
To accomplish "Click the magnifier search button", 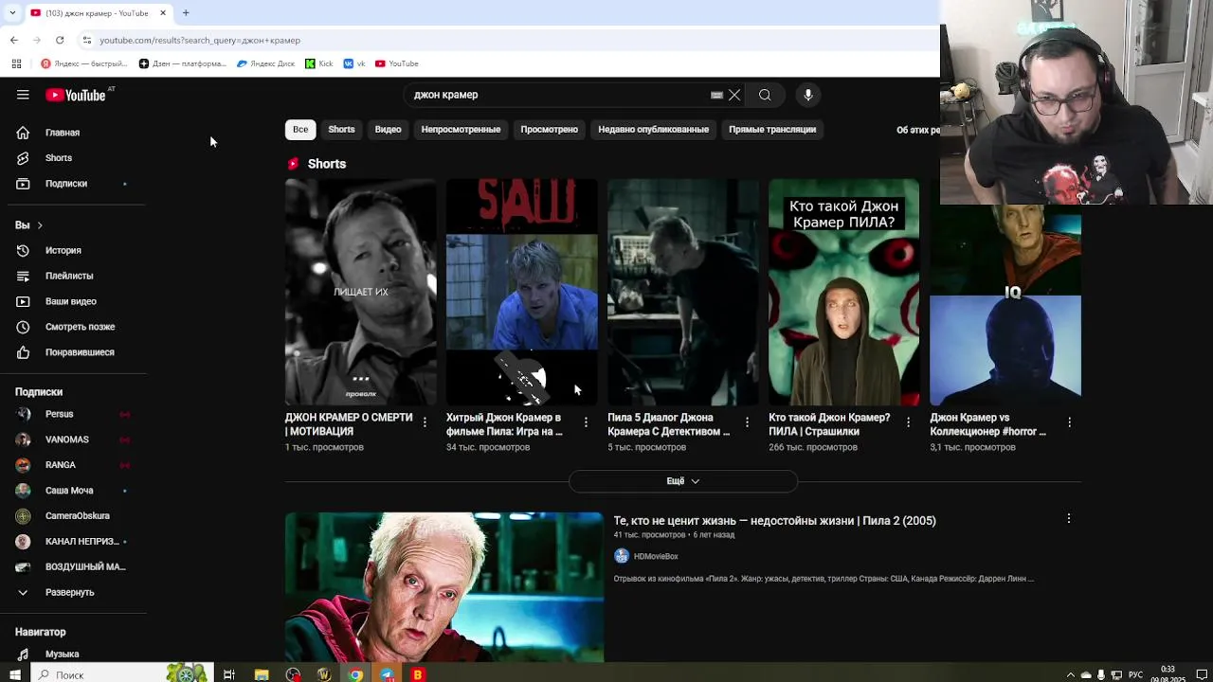I will click(x=765, y=95).
